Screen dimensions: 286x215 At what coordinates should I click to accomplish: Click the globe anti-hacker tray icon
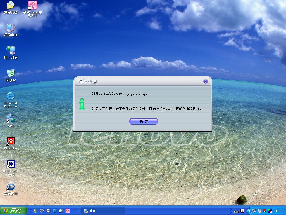tap(270, 211)
